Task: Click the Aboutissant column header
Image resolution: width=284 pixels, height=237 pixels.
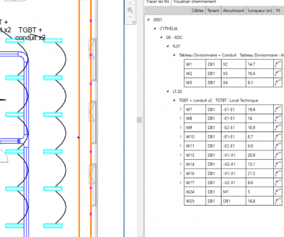Action: click(234, 11)
